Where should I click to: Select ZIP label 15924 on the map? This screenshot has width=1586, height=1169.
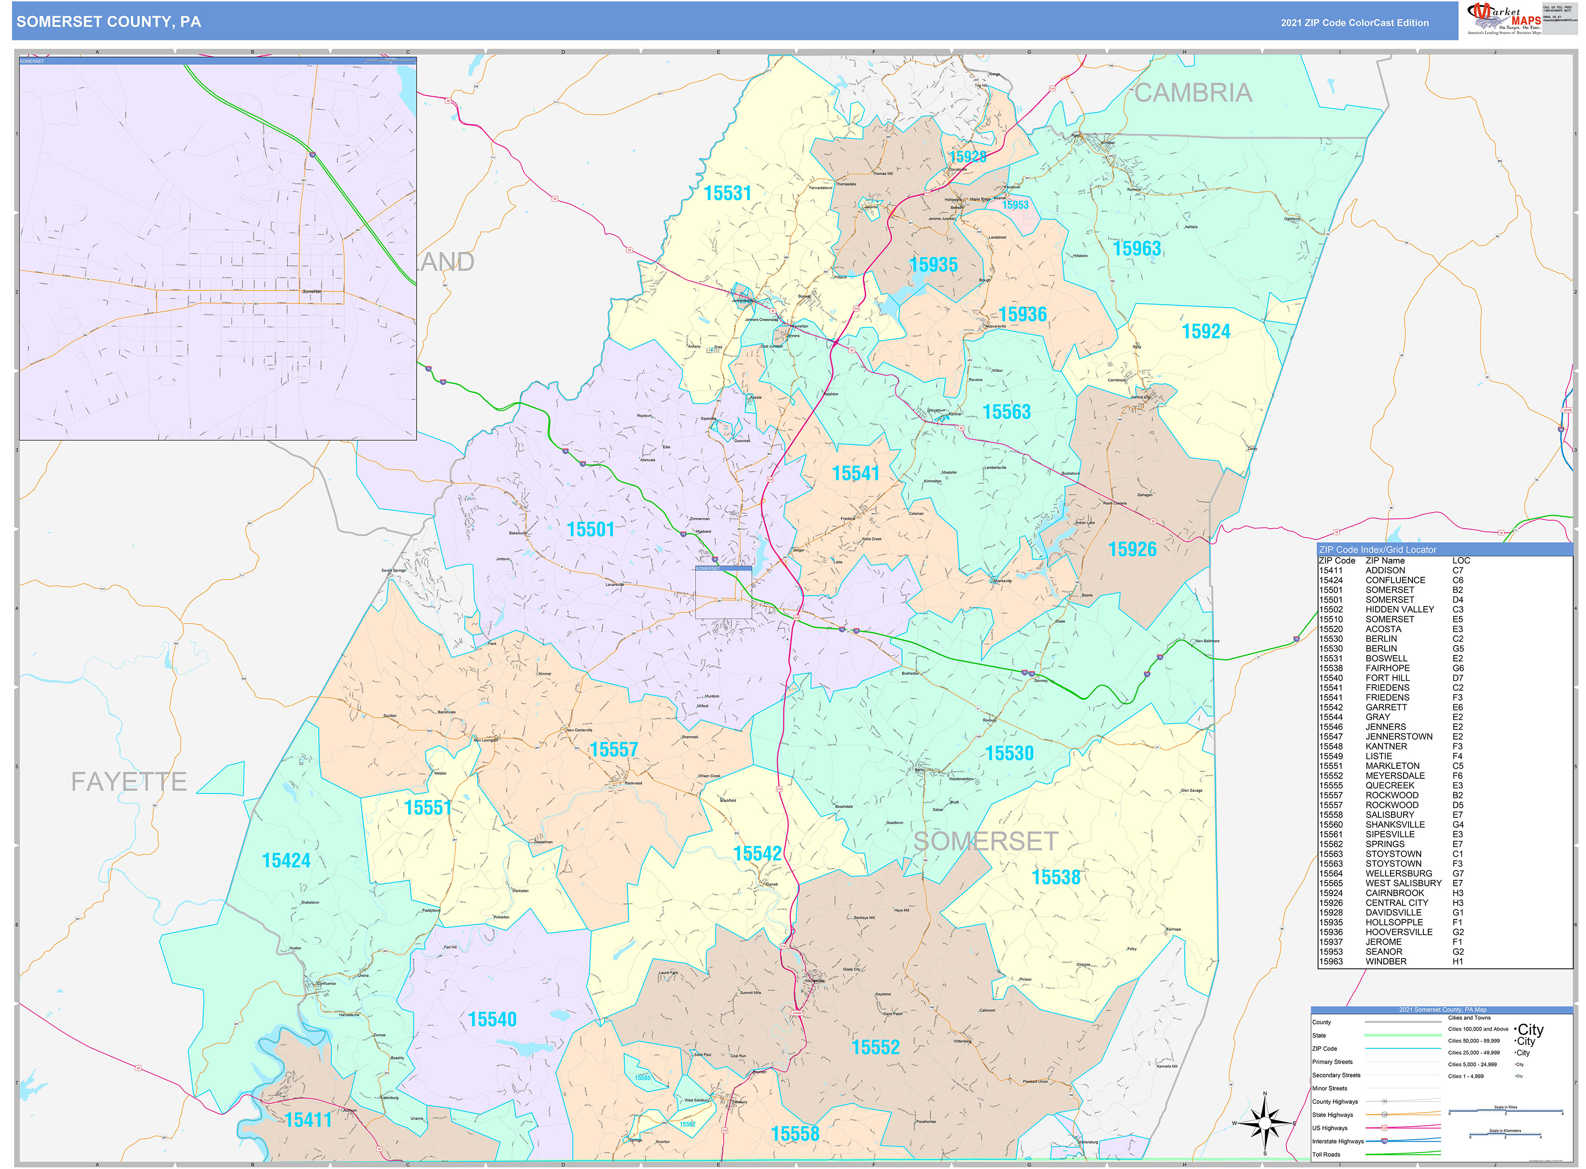point(1205,331)
